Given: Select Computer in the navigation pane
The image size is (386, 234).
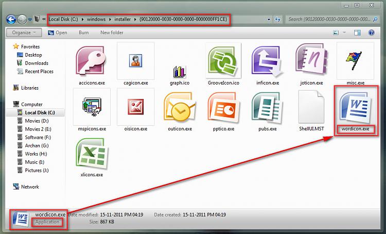Looking at the screenshot, I should click(32, 104).
